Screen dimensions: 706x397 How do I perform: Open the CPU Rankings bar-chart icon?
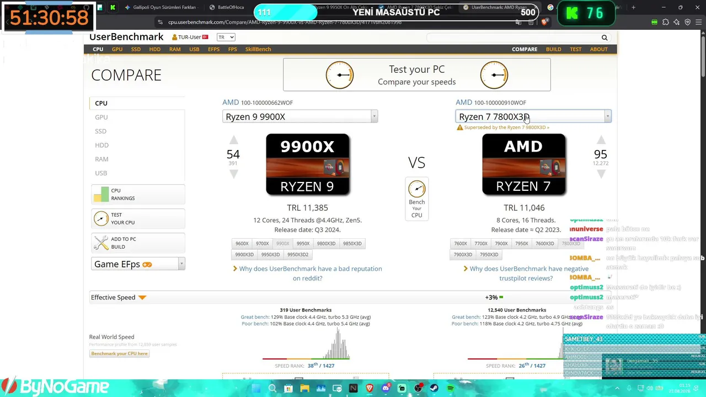tap(101, 194)
